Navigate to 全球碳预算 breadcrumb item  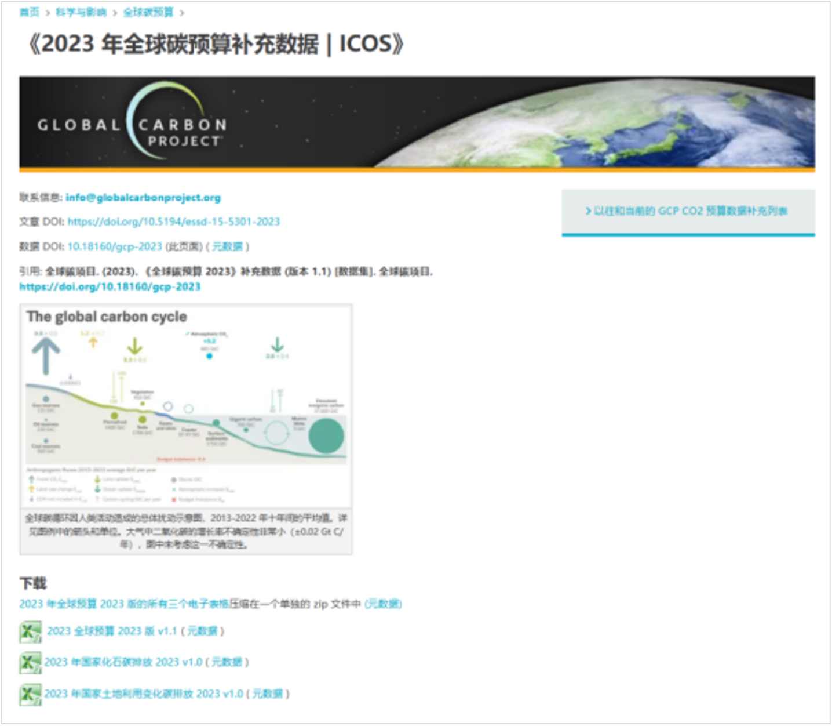(x=148, y=12)
